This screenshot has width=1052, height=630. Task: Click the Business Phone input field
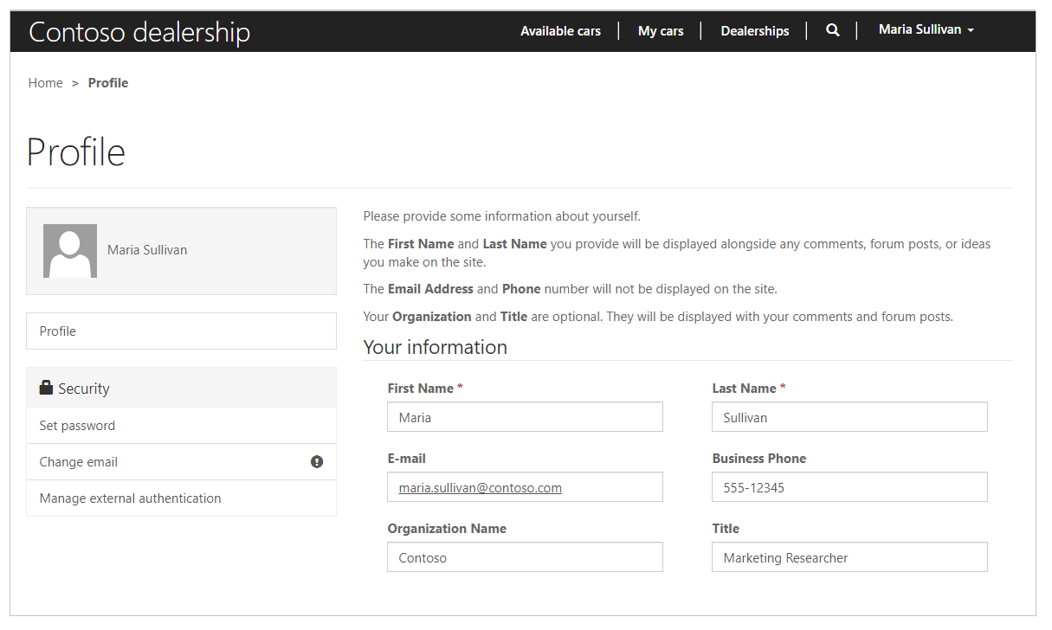pyautogui.click(x=849, y=487)
